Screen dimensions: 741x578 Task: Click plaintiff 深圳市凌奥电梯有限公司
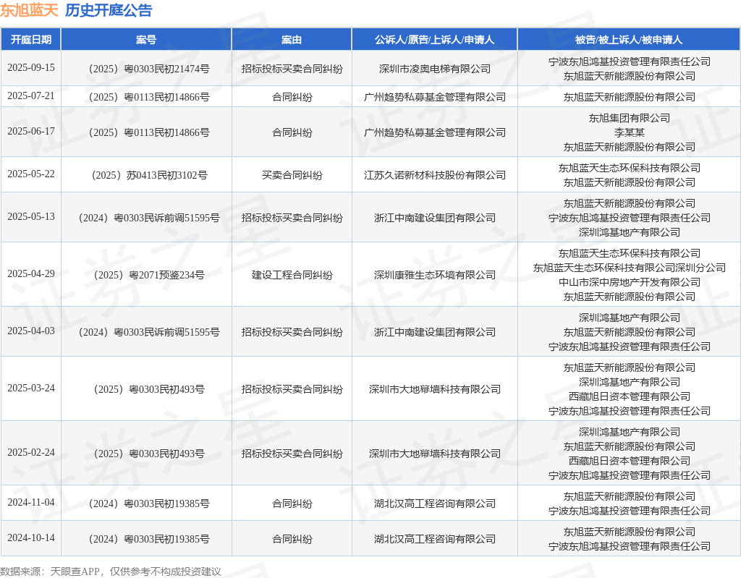coord(435,69)
